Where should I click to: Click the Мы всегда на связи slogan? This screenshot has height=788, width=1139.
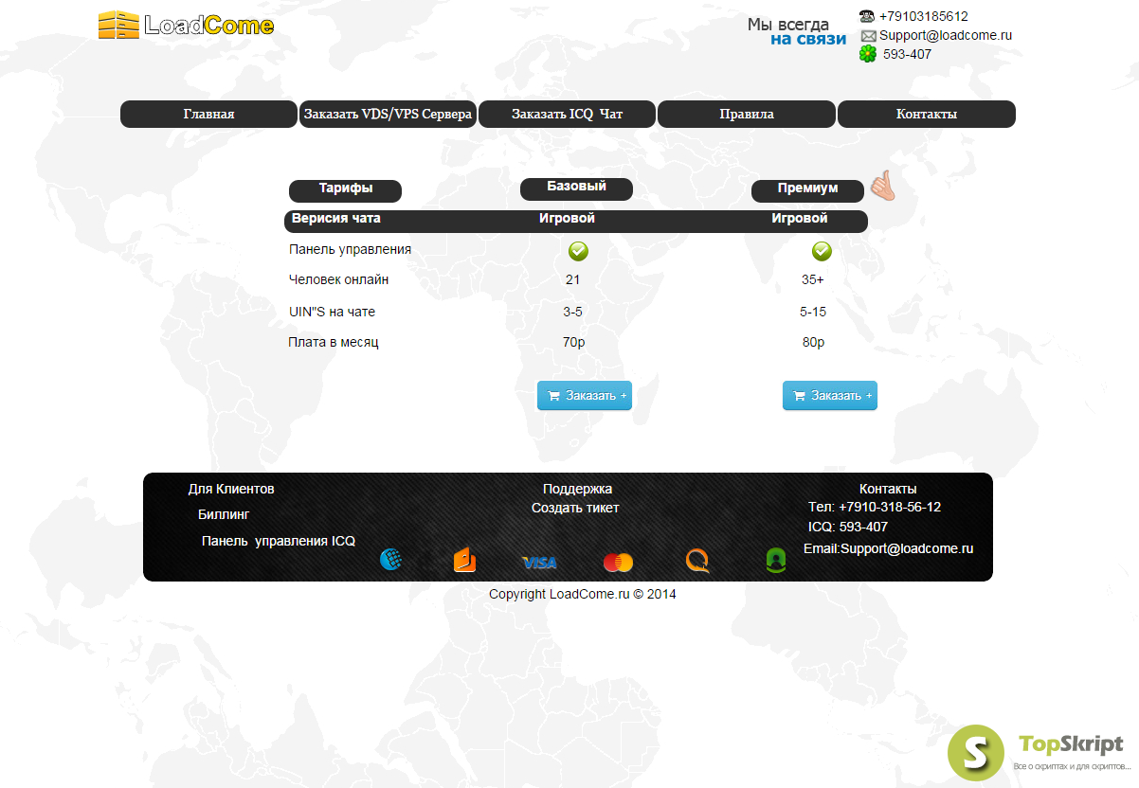click(796, 31)
